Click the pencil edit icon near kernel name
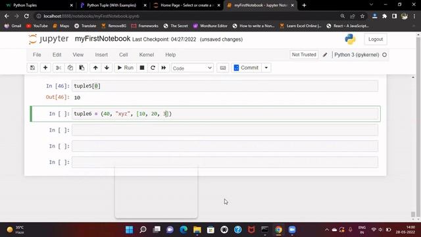This screenshot has height=237, width=421. coord(325,55)
